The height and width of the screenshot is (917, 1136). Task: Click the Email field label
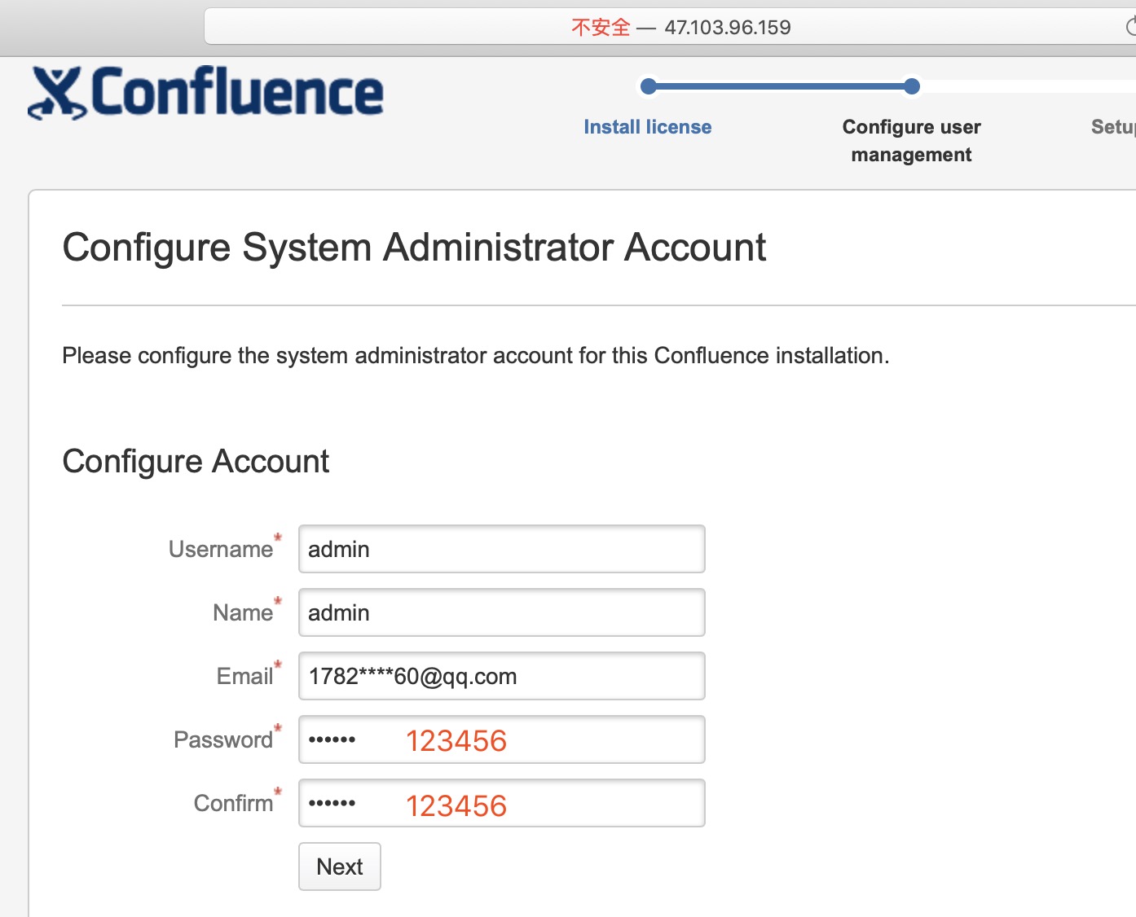pos(244,676)
